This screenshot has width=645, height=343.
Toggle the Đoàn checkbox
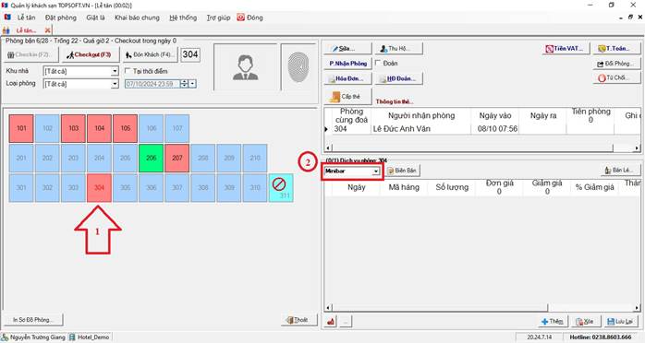point(378,64)
